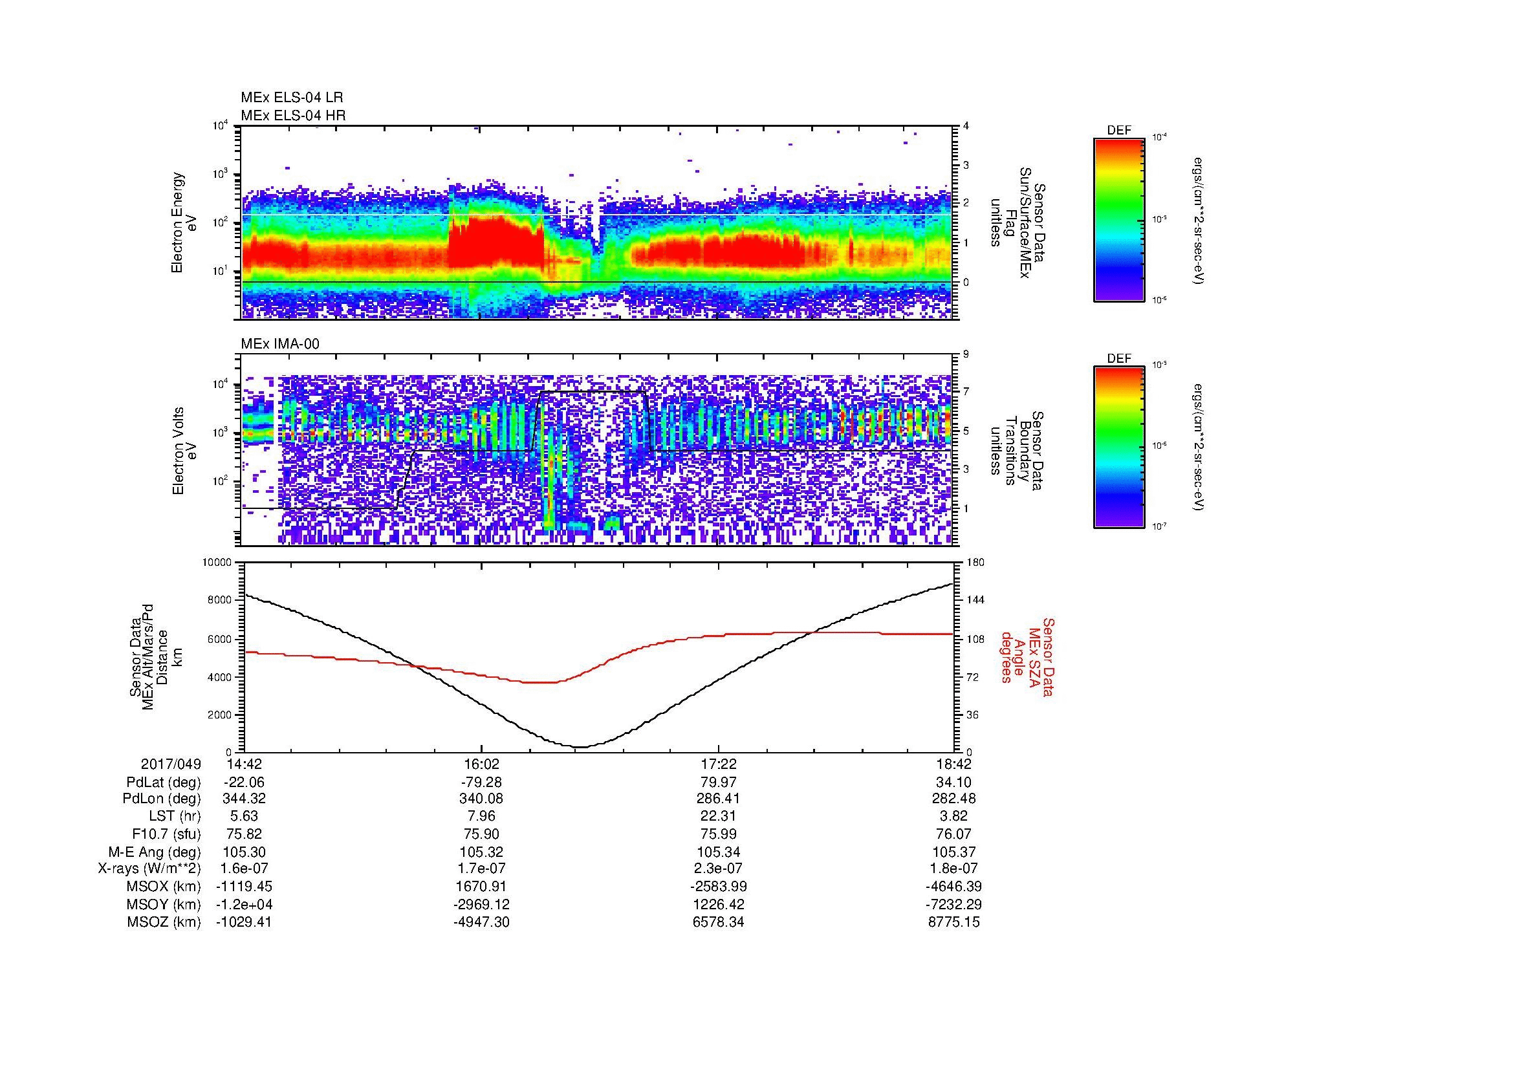Image resolution: width=1513 pixels, height=1069 pixels.
Task: Click the SZA axis tick '108'
Action: (x=976, y=639)
